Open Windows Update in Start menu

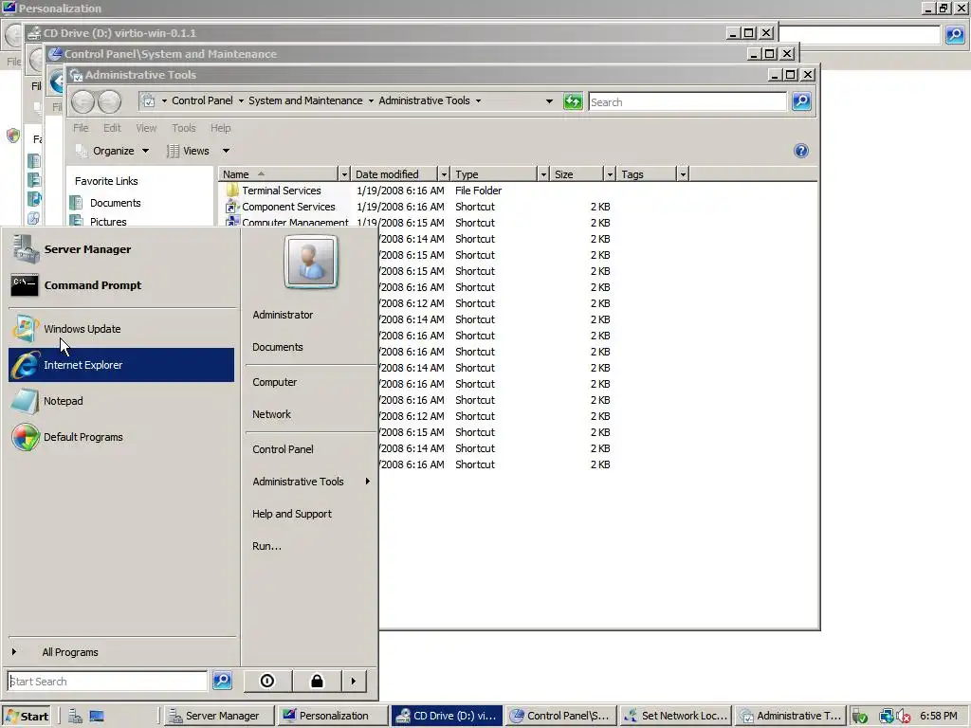pos(121,329)
